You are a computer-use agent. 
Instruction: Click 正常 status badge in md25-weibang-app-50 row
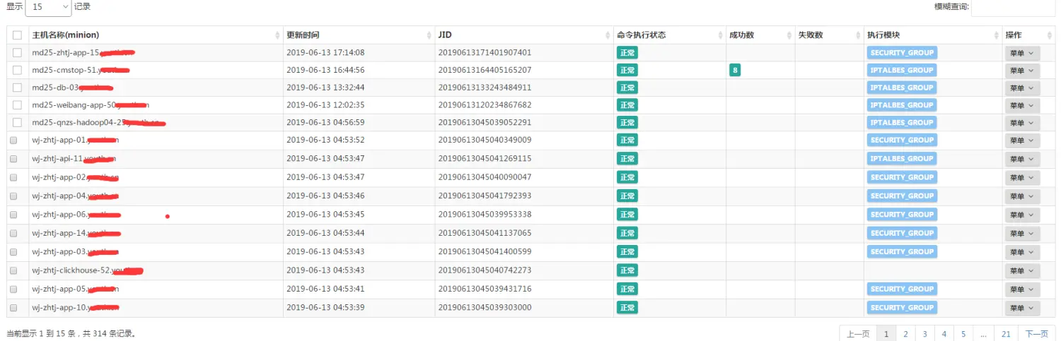627,105
